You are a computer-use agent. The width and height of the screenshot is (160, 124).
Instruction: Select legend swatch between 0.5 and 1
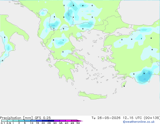(x=10, y=121)
